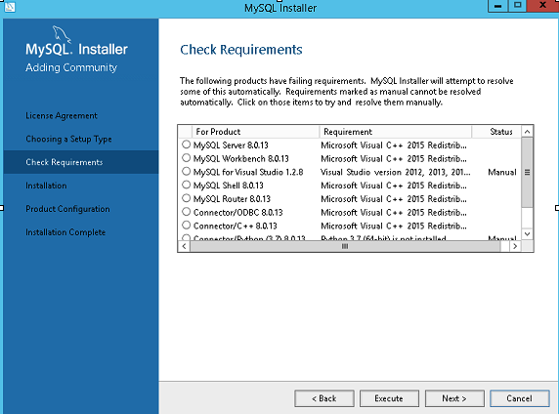Select the MySQL Shell 8.0.13 radio button
Viewport: 559px width, 414px height.
186,185
